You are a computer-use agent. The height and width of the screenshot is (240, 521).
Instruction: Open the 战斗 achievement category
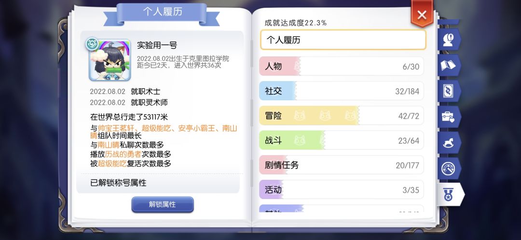[x=342, y=141]
